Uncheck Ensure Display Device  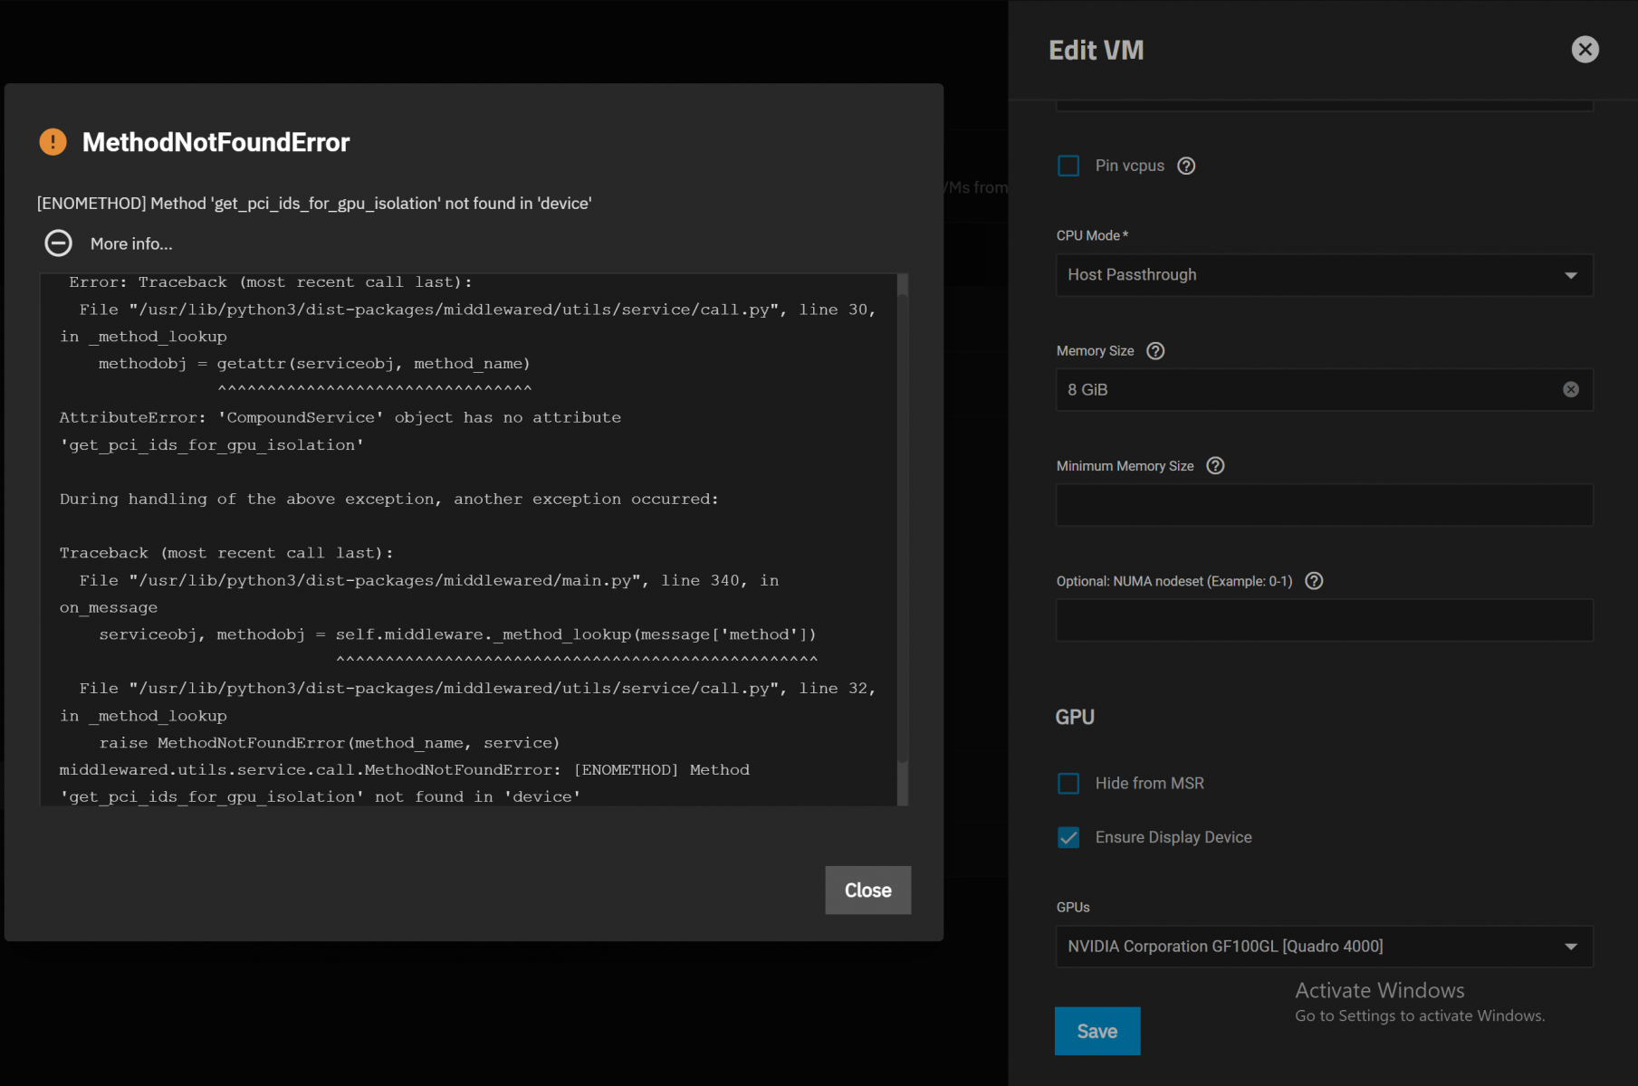click(x=1068, y=838)
